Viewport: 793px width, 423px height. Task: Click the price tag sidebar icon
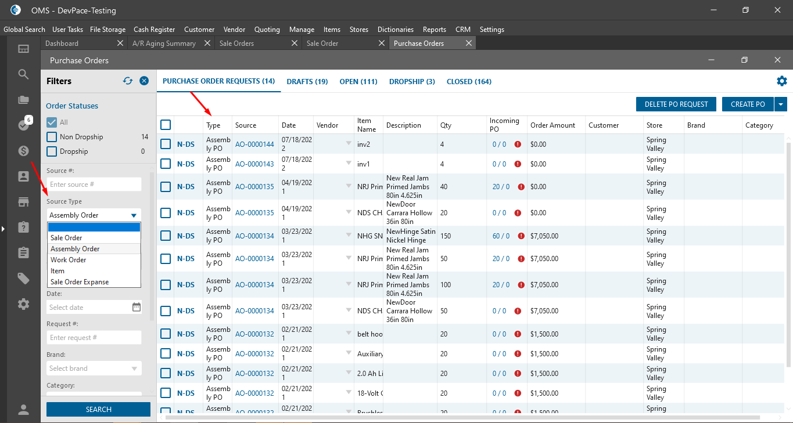point(23,279)
